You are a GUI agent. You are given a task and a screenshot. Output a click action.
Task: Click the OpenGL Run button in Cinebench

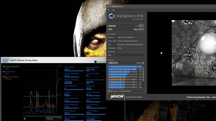pyautogui.click(x=141, y=26)
